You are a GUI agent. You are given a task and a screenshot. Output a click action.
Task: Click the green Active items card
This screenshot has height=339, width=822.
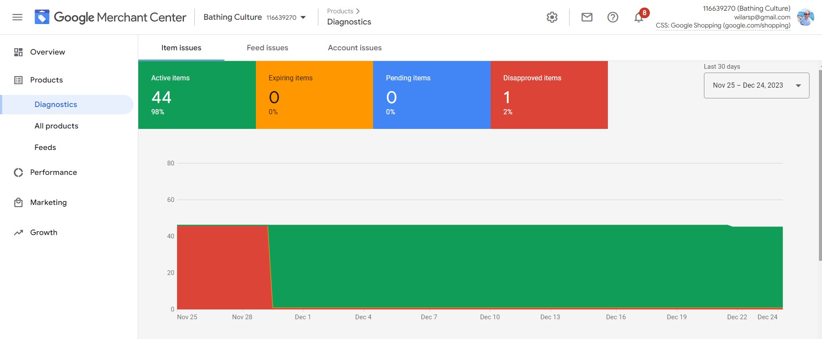(x=197, y=95)
